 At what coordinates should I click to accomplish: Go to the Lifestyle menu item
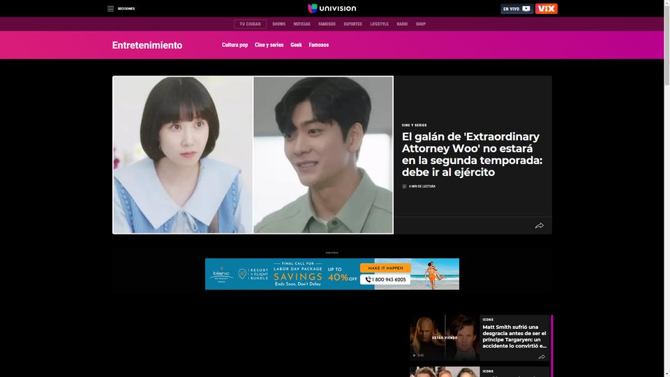(x=379, y=24)
